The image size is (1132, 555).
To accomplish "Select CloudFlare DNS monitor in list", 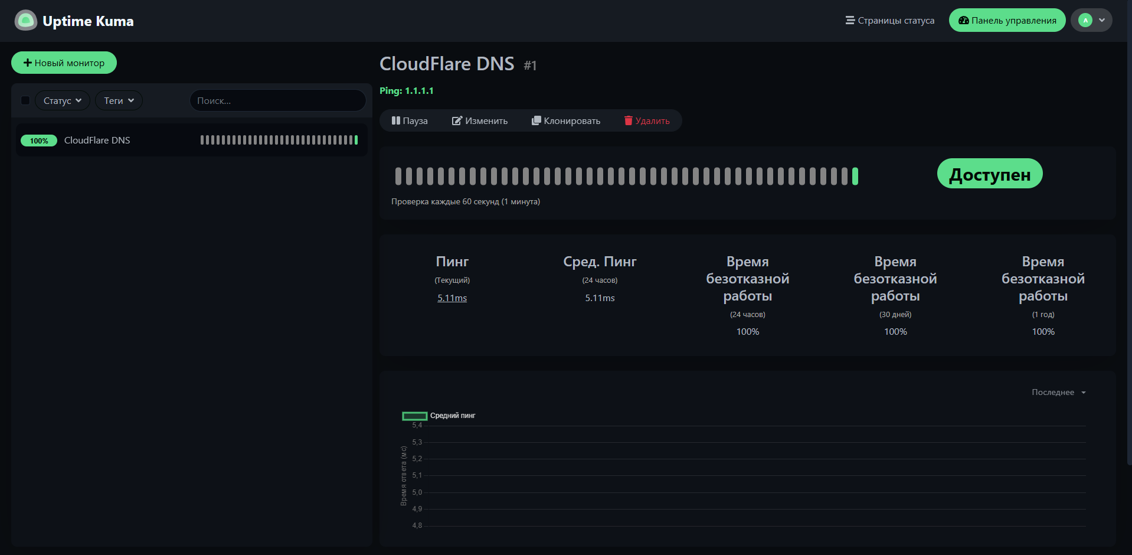I will [x=192, y=140].
